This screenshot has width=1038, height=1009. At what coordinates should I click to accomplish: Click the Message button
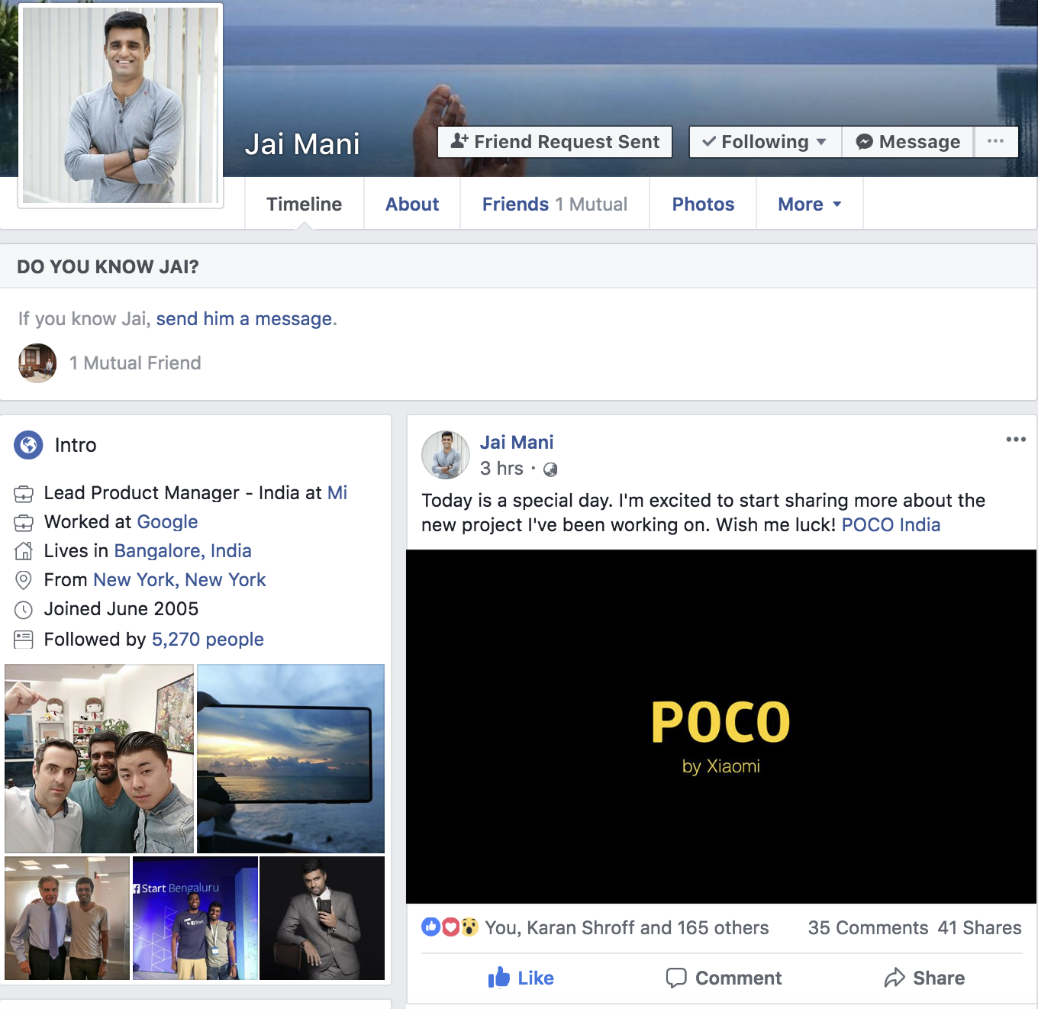(908, 142)
